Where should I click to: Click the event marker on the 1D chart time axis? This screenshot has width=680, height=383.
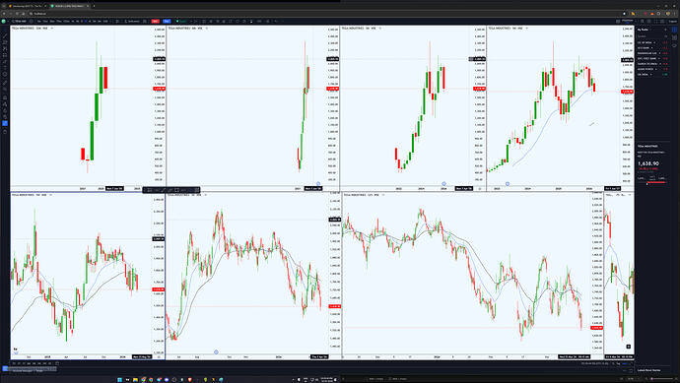(x=216, y=351)
